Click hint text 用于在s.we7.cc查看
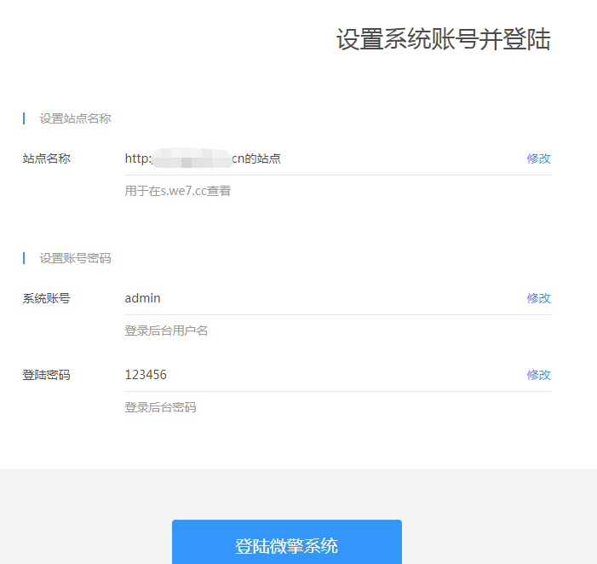The width and height of the screenshot is (597, 564). point(178,191)
